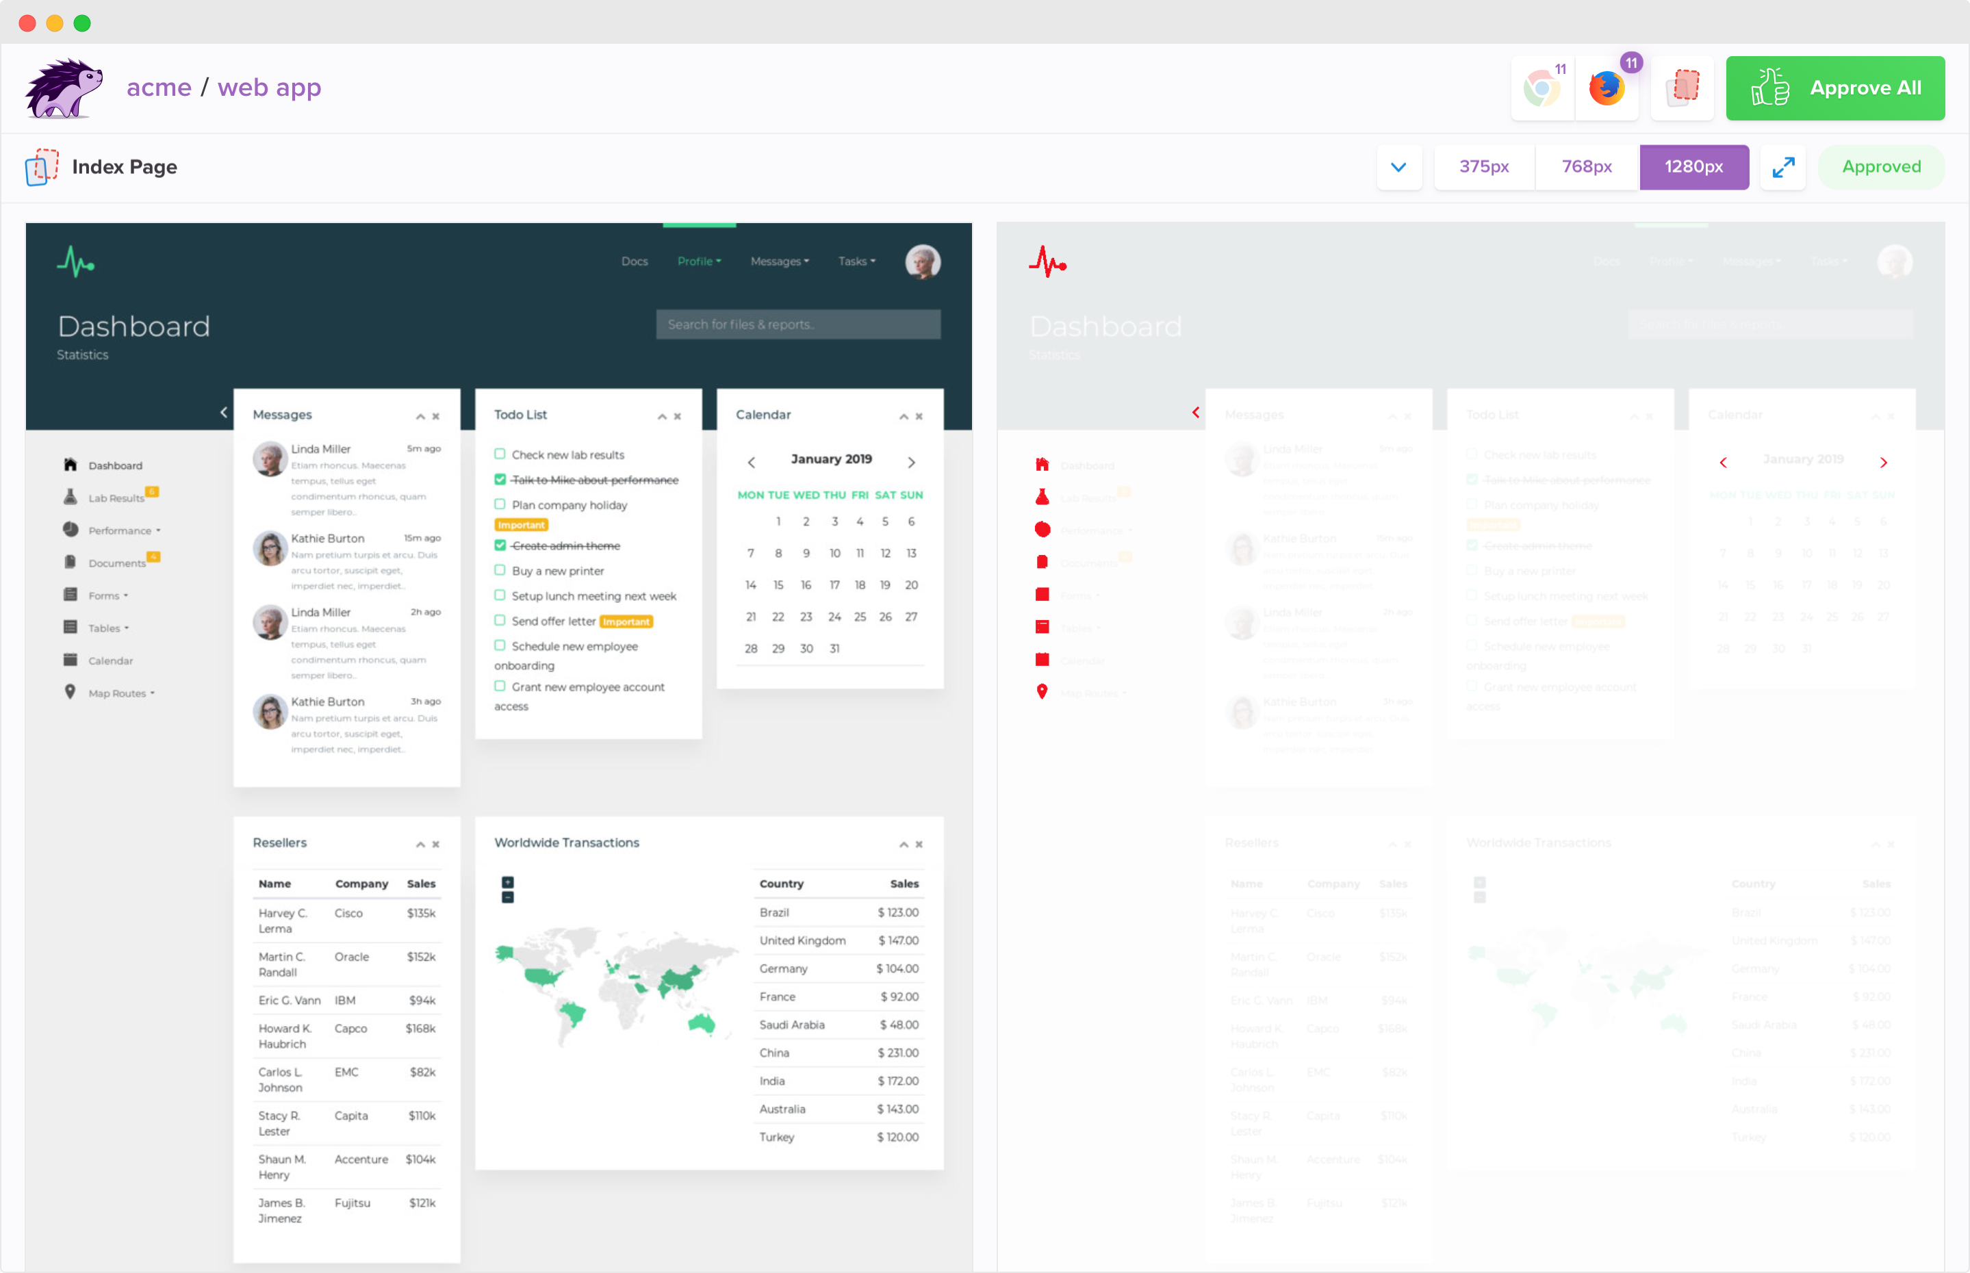Click the Chrome browser icon
This screenshot has height=1273, width=1970.
[1542, 88]
